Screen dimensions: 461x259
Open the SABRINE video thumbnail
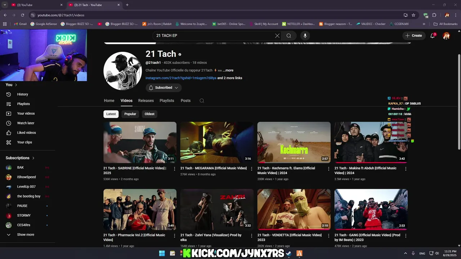point(140,142)
